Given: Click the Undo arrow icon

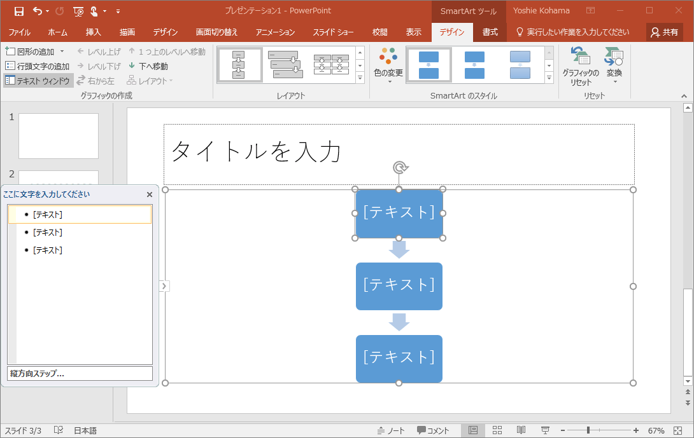Looking at the screenshot, I should click(x=37, y=11).
